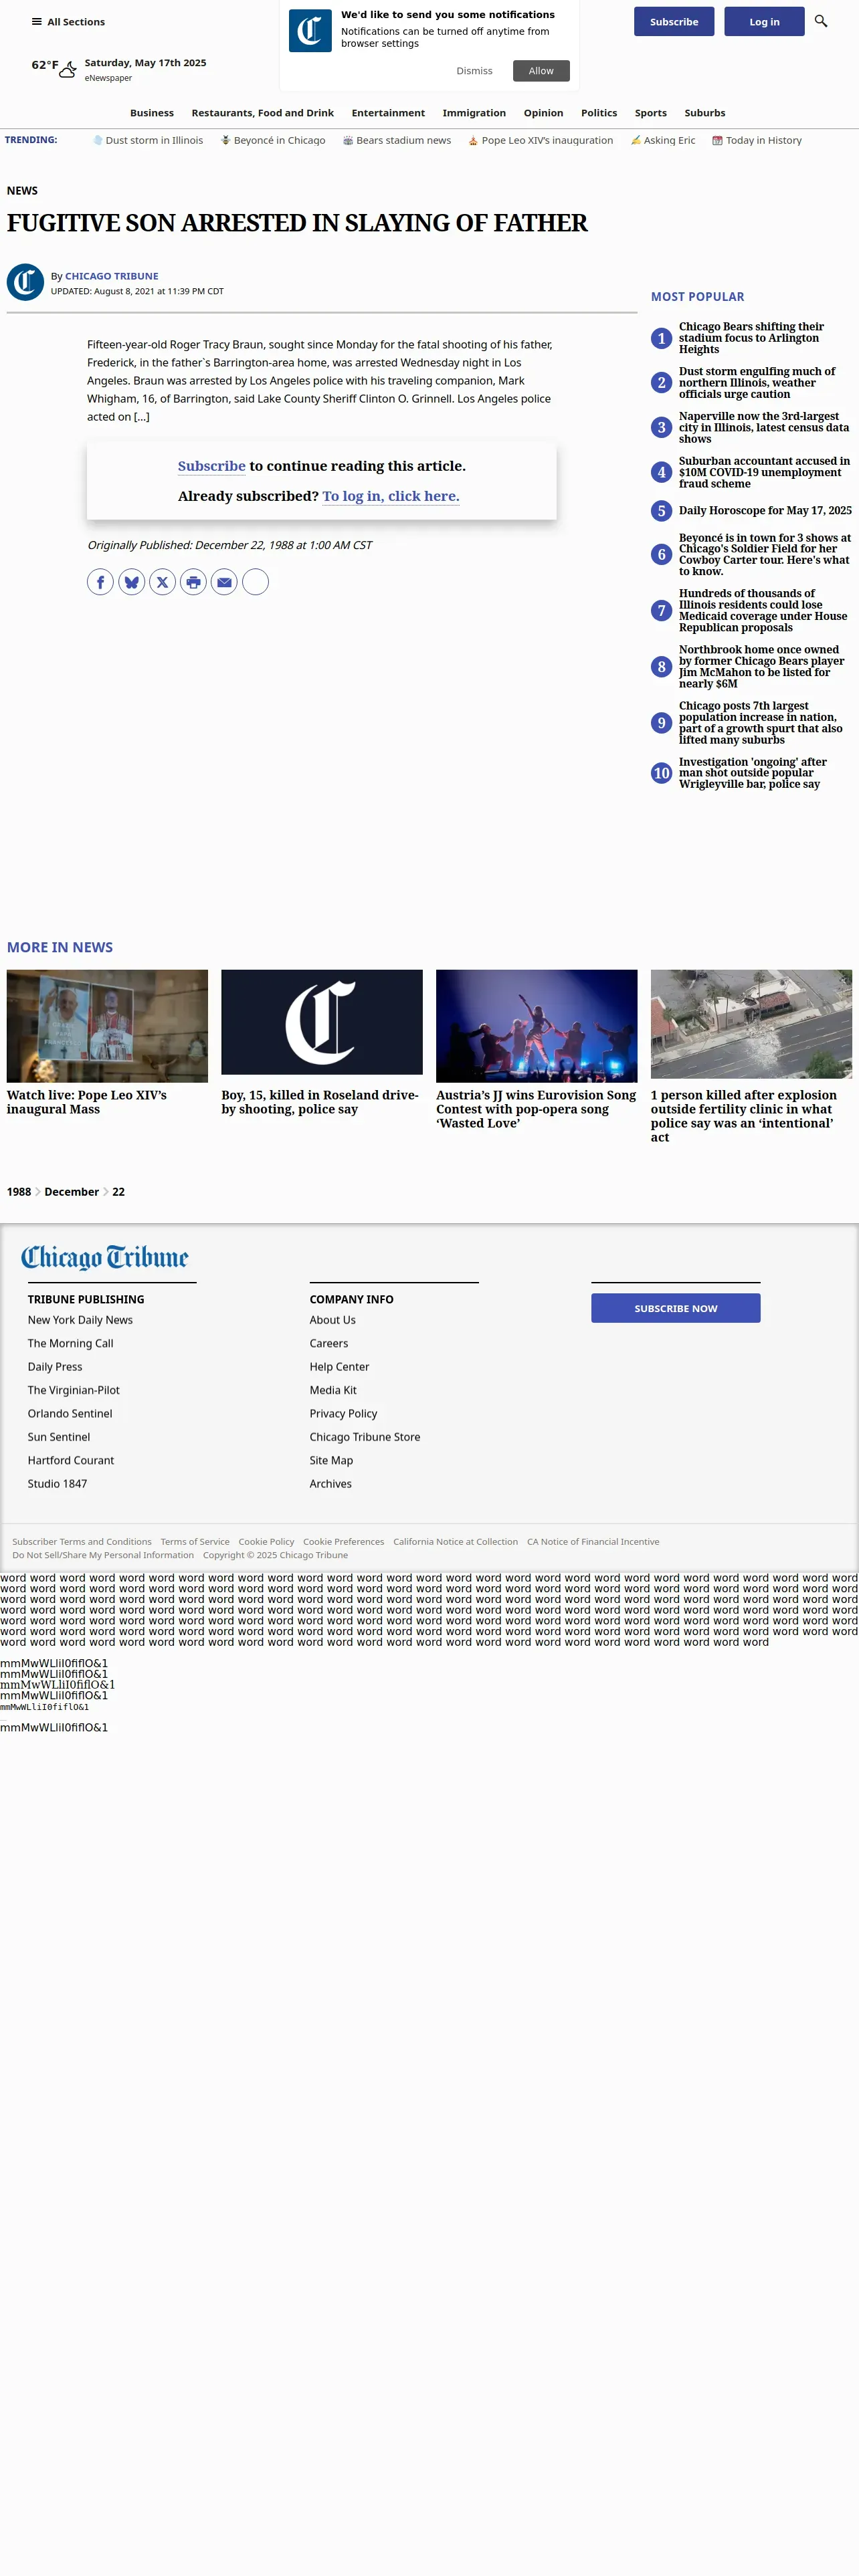Open the Sports section
The image size is (859, 2576).
(650, 113)
